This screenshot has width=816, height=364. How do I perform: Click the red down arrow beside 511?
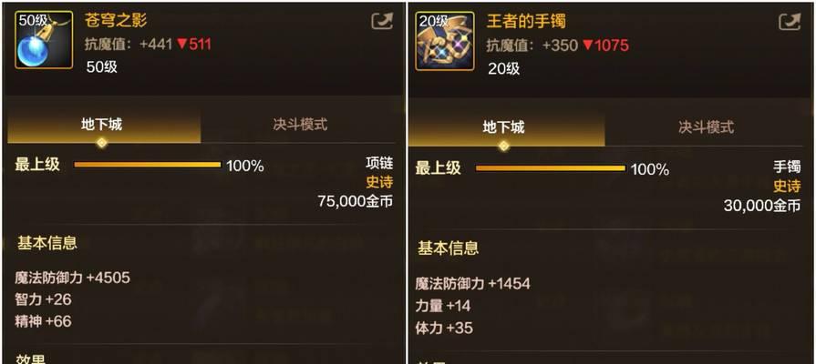pos(181,45)
